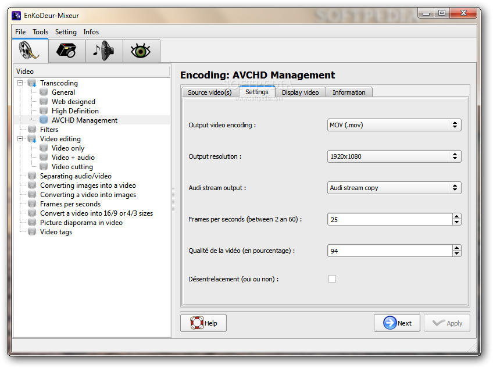Open the Audi stream output dropdown

point(394,188)
